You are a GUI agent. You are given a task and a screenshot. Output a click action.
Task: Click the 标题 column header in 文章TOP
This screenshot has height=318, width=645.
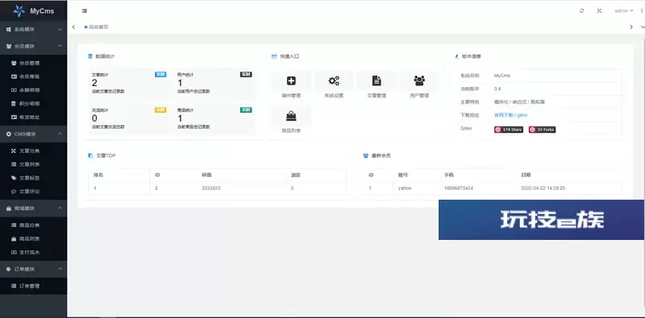pos(206,175)
